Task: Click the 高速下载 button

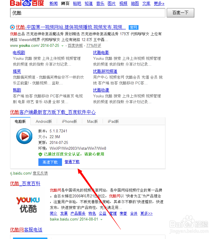Action: [x=50, y=162]
